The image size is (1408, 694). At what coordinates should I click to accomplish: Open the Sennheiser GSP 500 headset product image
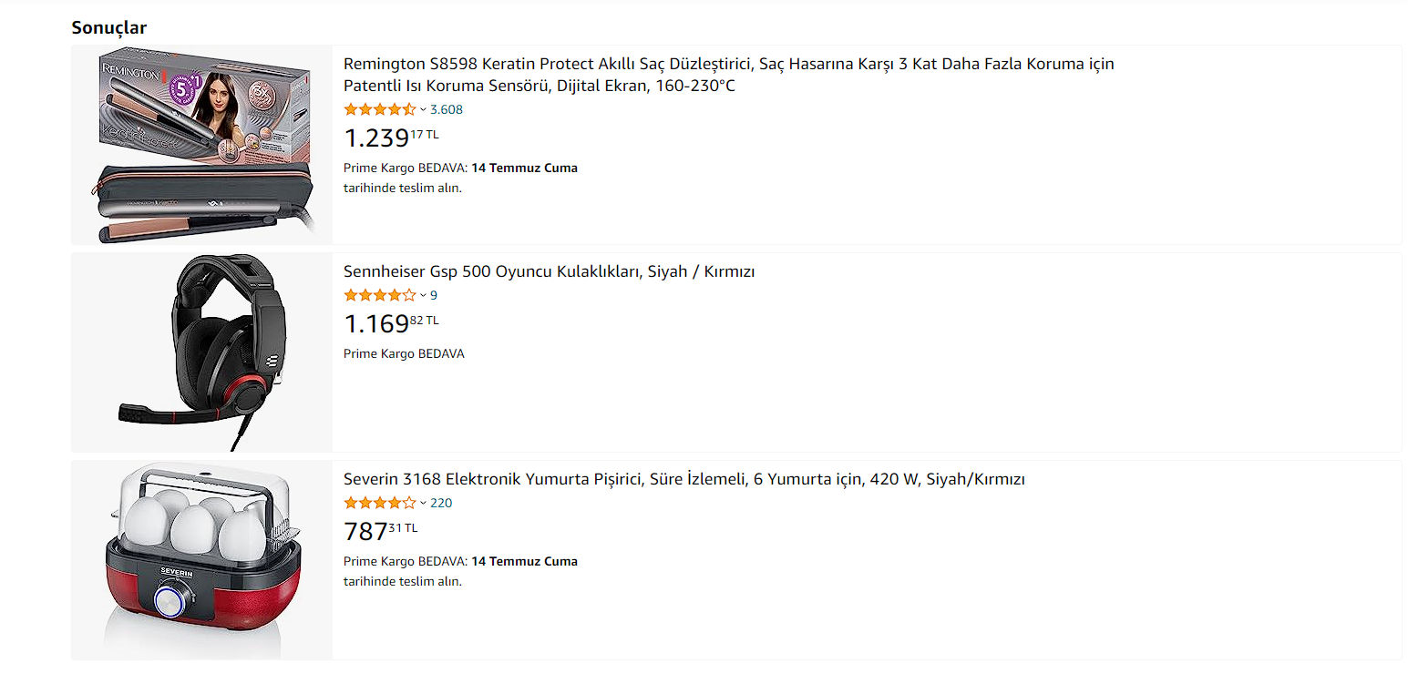(201, 352)
